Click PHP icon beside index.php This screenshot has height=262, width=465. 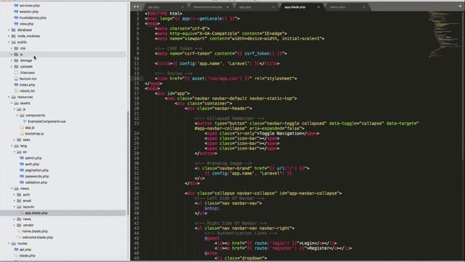coord(16,84)
